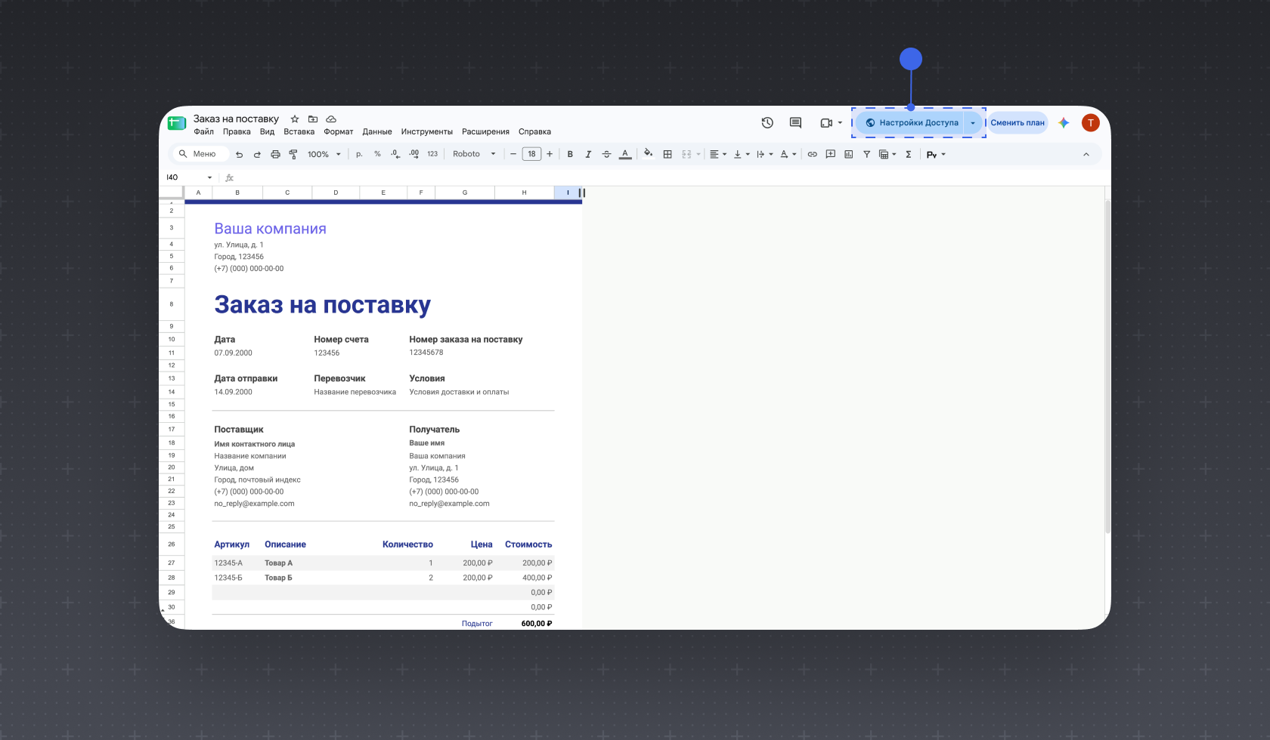The width and height of the screenshot is (1270, 740).
Task: Insert a link using toolbar icon
Action: pyautogui.click(x=813, y=154)
